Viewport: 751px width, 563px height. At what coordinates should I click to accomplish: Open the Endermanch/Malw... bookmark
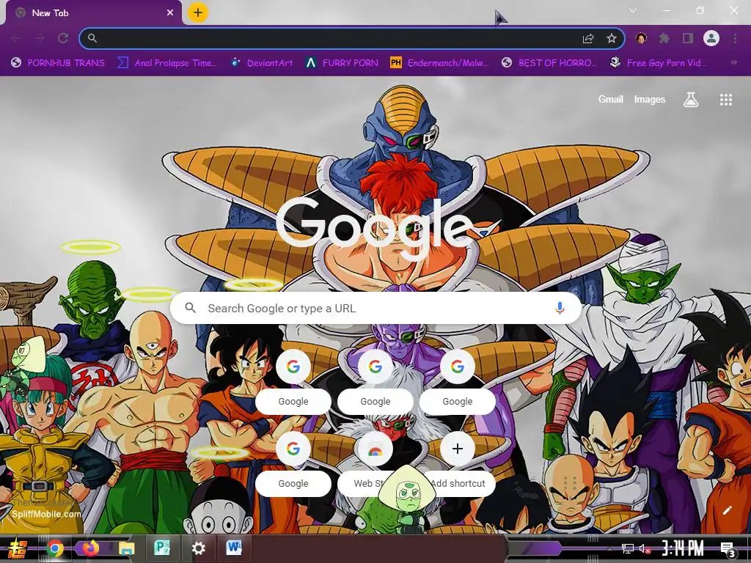click(x=440, y=63)
